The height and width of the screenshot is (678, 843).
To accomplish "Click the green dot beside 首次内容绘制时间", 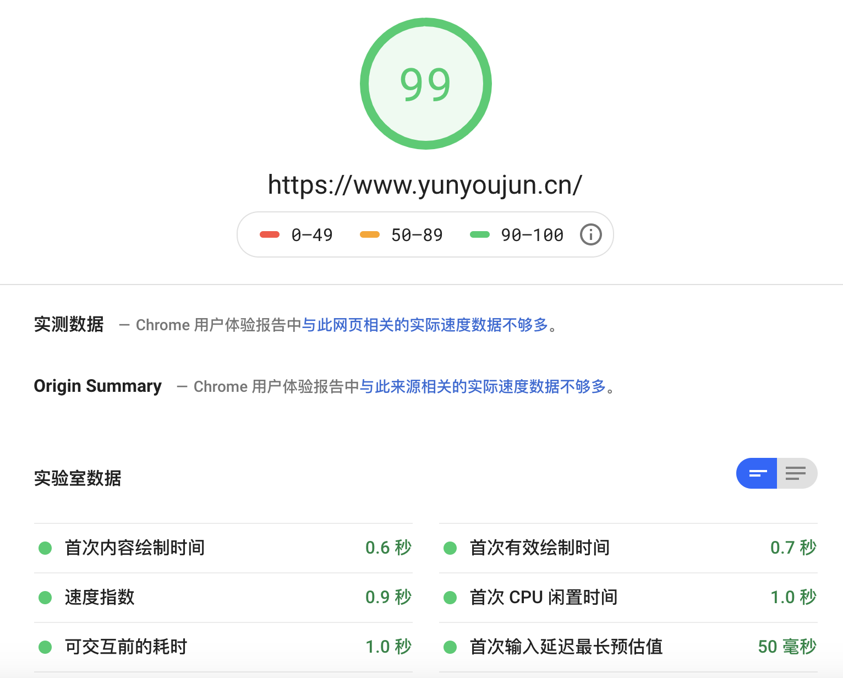I will (45, 548).
